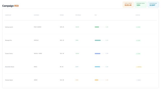Click the blue ROI bar for Newsletter Boost
The width and height of the screenshot is (161, 90).
point(97,67)
